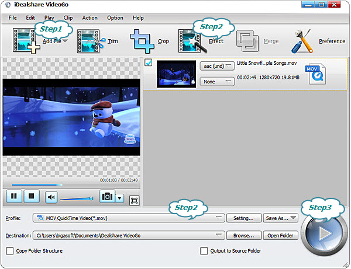This screenshot has height=269, width=351.
Task: Open the Add File dropdown arrow
Action: pos(65,41)
